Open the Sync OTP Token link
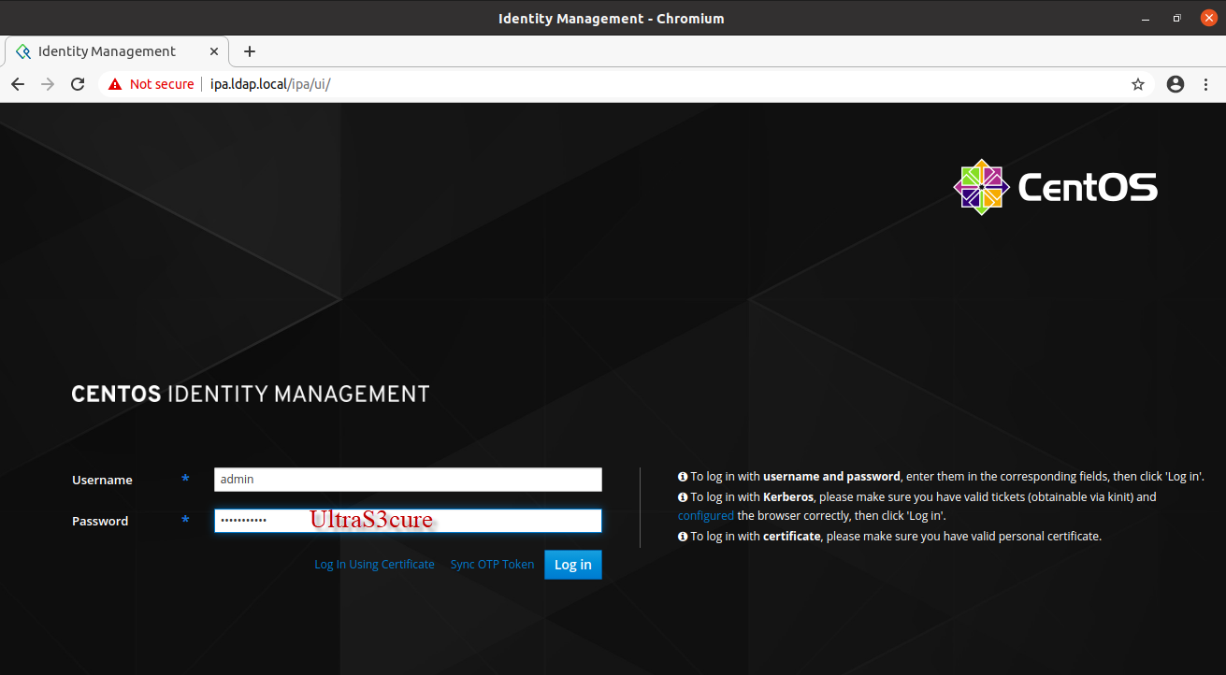The height and width of the screenshot is (675, 1226). pyautogui.click(x=492, y=565)
